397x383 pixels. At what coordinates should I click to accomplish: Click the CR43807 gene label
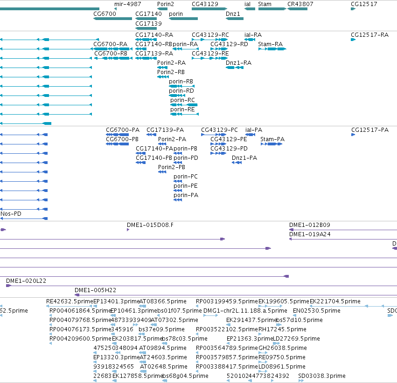pyautogui.click(x=300, y=4)
